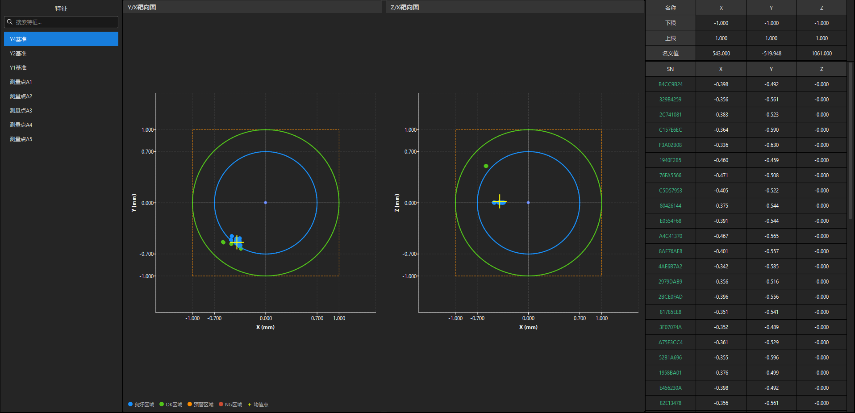Click the 上限 row label
Screen dimensions: 855x413
(x=670, y=38)
